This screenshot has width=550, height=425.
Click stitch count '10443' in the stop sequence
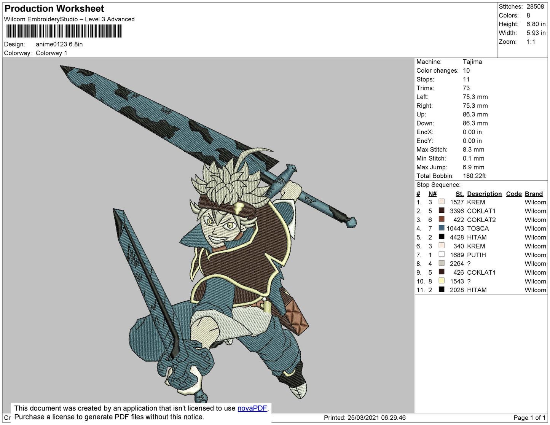tap(455, 229)
